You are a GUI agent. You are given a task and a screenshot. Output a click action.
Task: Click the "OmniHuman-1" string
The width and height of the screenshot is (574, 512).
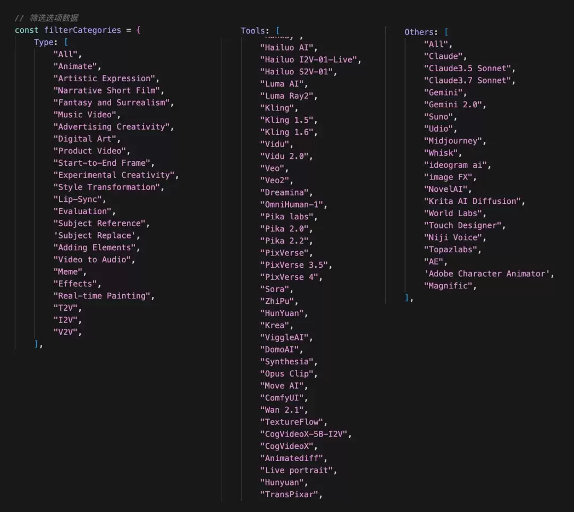tap(291, 204)
